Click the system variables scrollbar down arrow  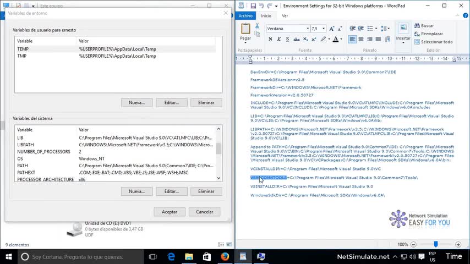tap(218, 178)
